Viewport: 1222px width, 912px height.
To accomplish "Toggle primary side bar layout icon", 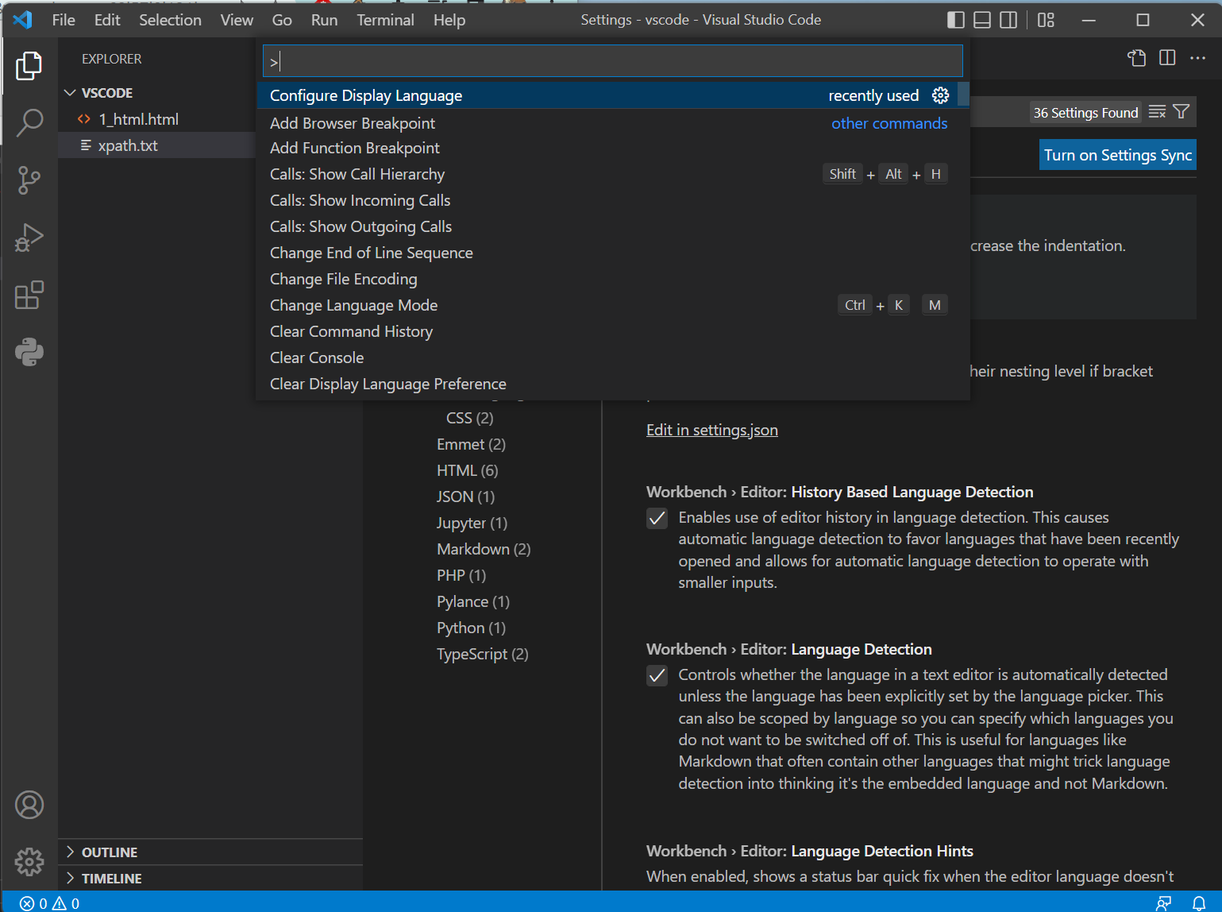I will coord(956,20).
